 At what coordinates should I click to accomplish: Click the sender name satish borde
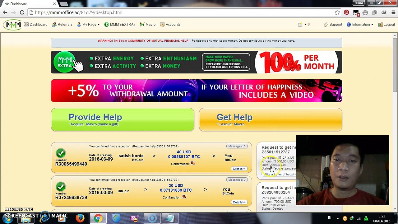tap(131, 156)
